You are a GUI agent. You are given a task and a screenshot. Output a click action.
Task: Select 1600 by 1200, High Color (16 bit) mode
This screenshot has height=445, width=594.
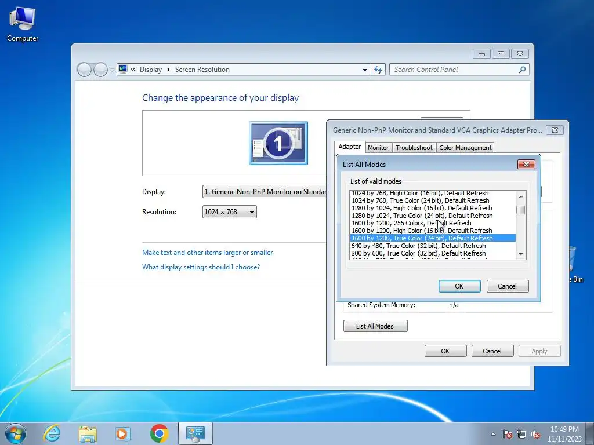point(433,231)
